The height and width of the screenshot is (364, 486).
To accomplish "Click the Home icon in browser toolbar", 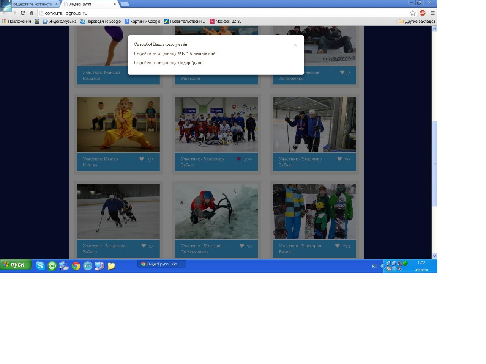I will pyautogui.click(x=32, y=13).
